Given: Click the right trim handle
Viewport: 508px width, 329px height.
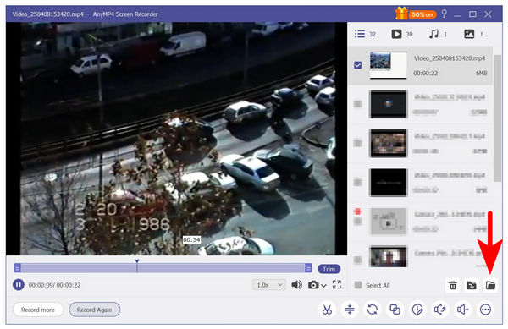Looking at the screenshot, I should pos(308,268).
